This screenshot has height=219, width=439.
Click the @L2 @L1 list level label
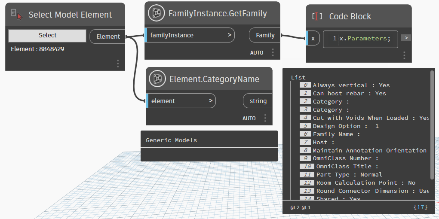pos(301,207)
